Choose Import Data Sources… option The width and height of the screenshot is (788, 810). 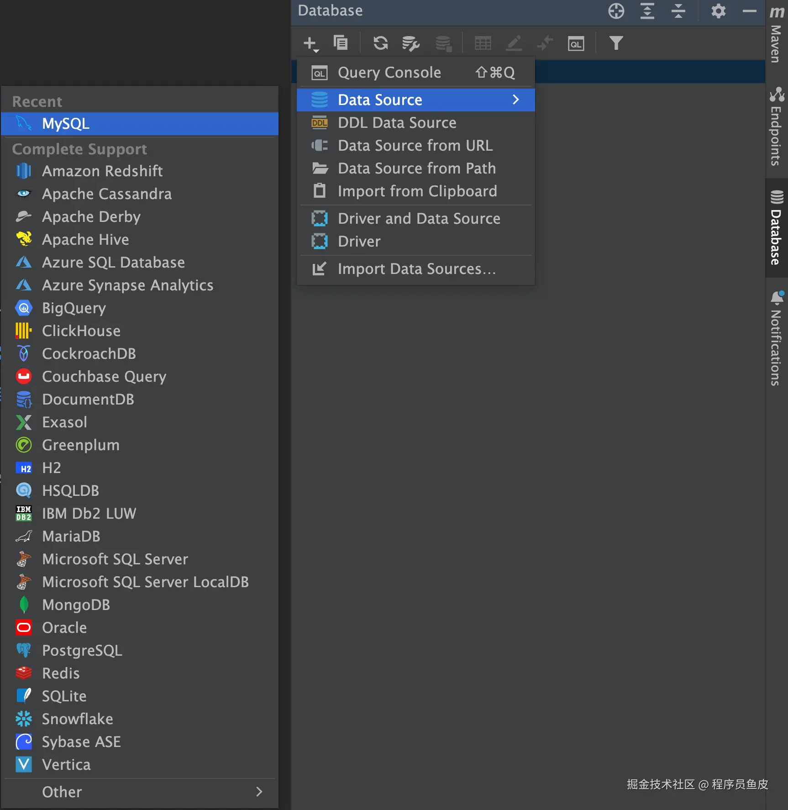[416, 269]
